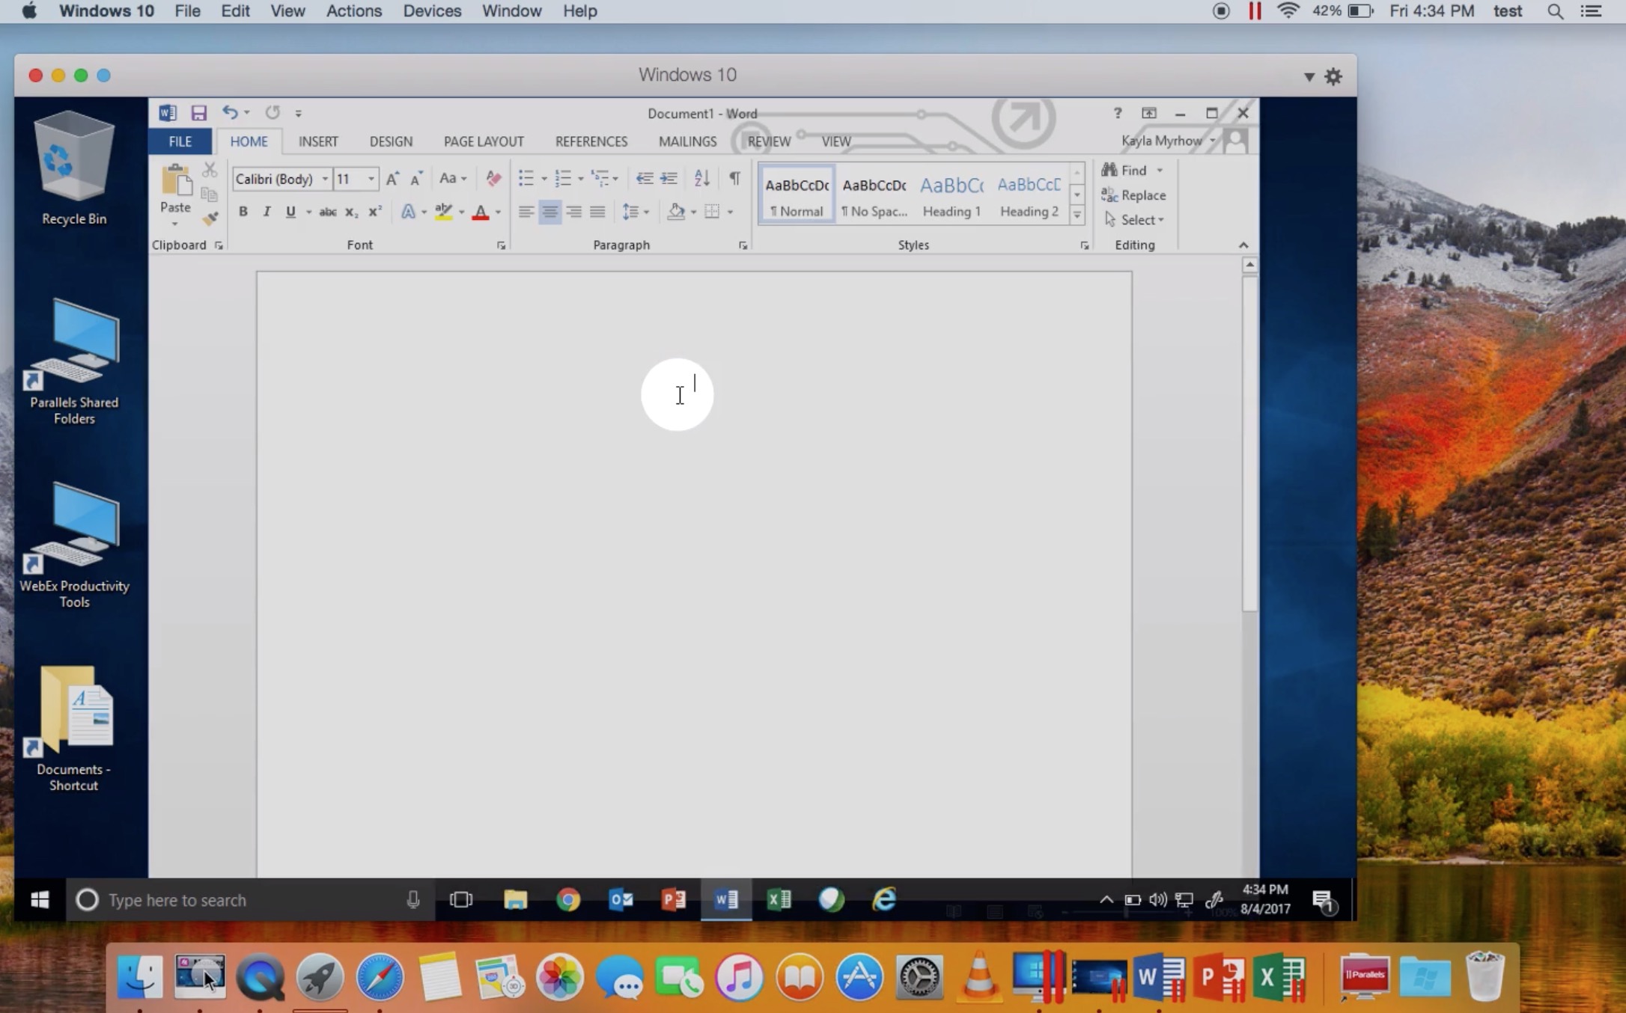Click the Ribbon Display Options icon
The image size is (1626, 1013).
[x=1148, y=113]
